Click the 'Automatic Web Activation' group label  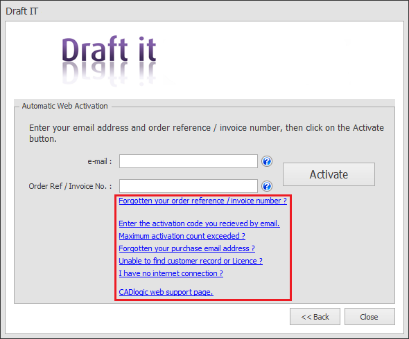pyautogui.click(x=64, y=106)
